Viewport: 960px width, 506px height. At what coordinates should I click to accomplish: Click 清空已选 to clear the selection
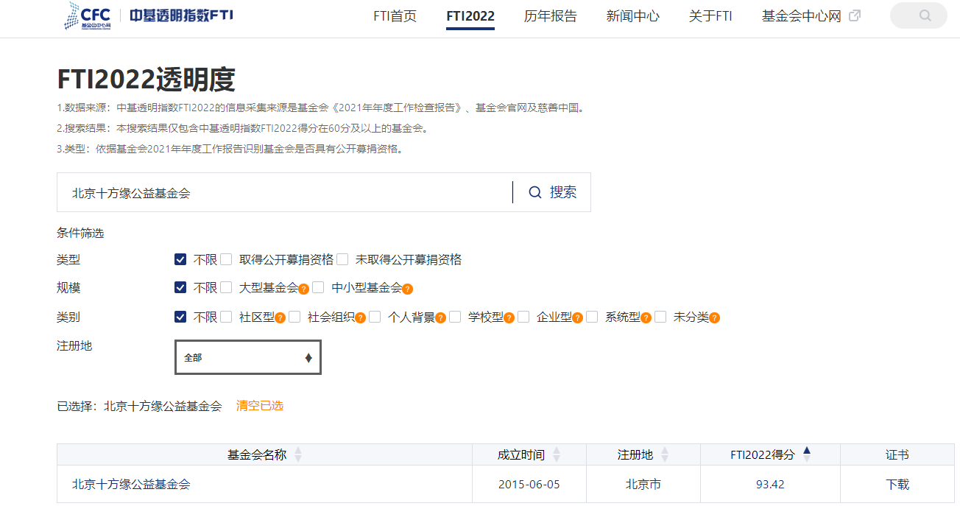[259, 406]
